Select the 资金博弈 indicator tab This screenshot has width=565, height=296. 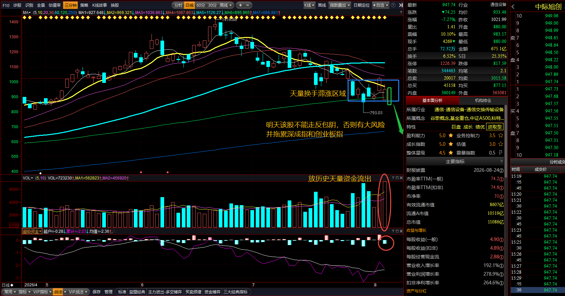[x=212, y=292]
